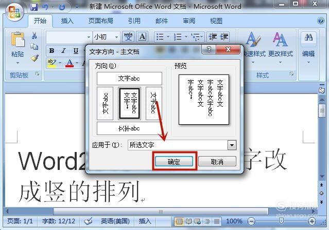The image size is (329, 230).
Task: Open the 引用 ribbon tab
Action: [x=134, y=21]
